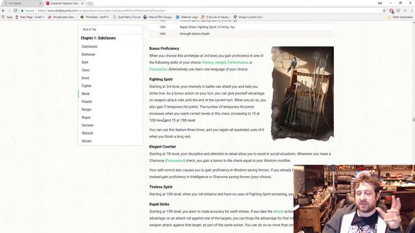Image resolution: width=415 pixels, height=233 pixels.
Task: Open the red extension icon beside the star
Action: pyautogui.click(x=392, y=10)
